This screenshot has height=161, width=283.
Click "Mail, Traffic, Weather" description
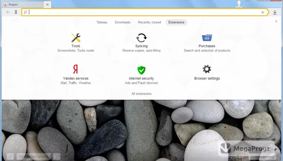coord(76,83)
